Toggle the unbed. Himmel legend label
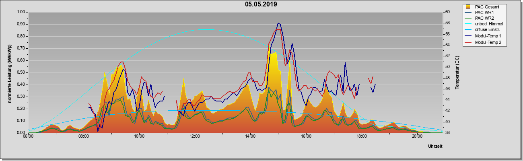523x161 pixels. [489, 25]
